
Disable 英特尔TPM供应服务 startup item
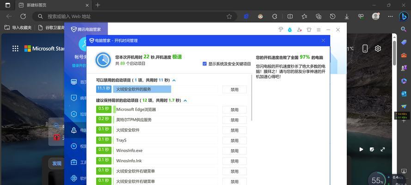pos(234,120)
